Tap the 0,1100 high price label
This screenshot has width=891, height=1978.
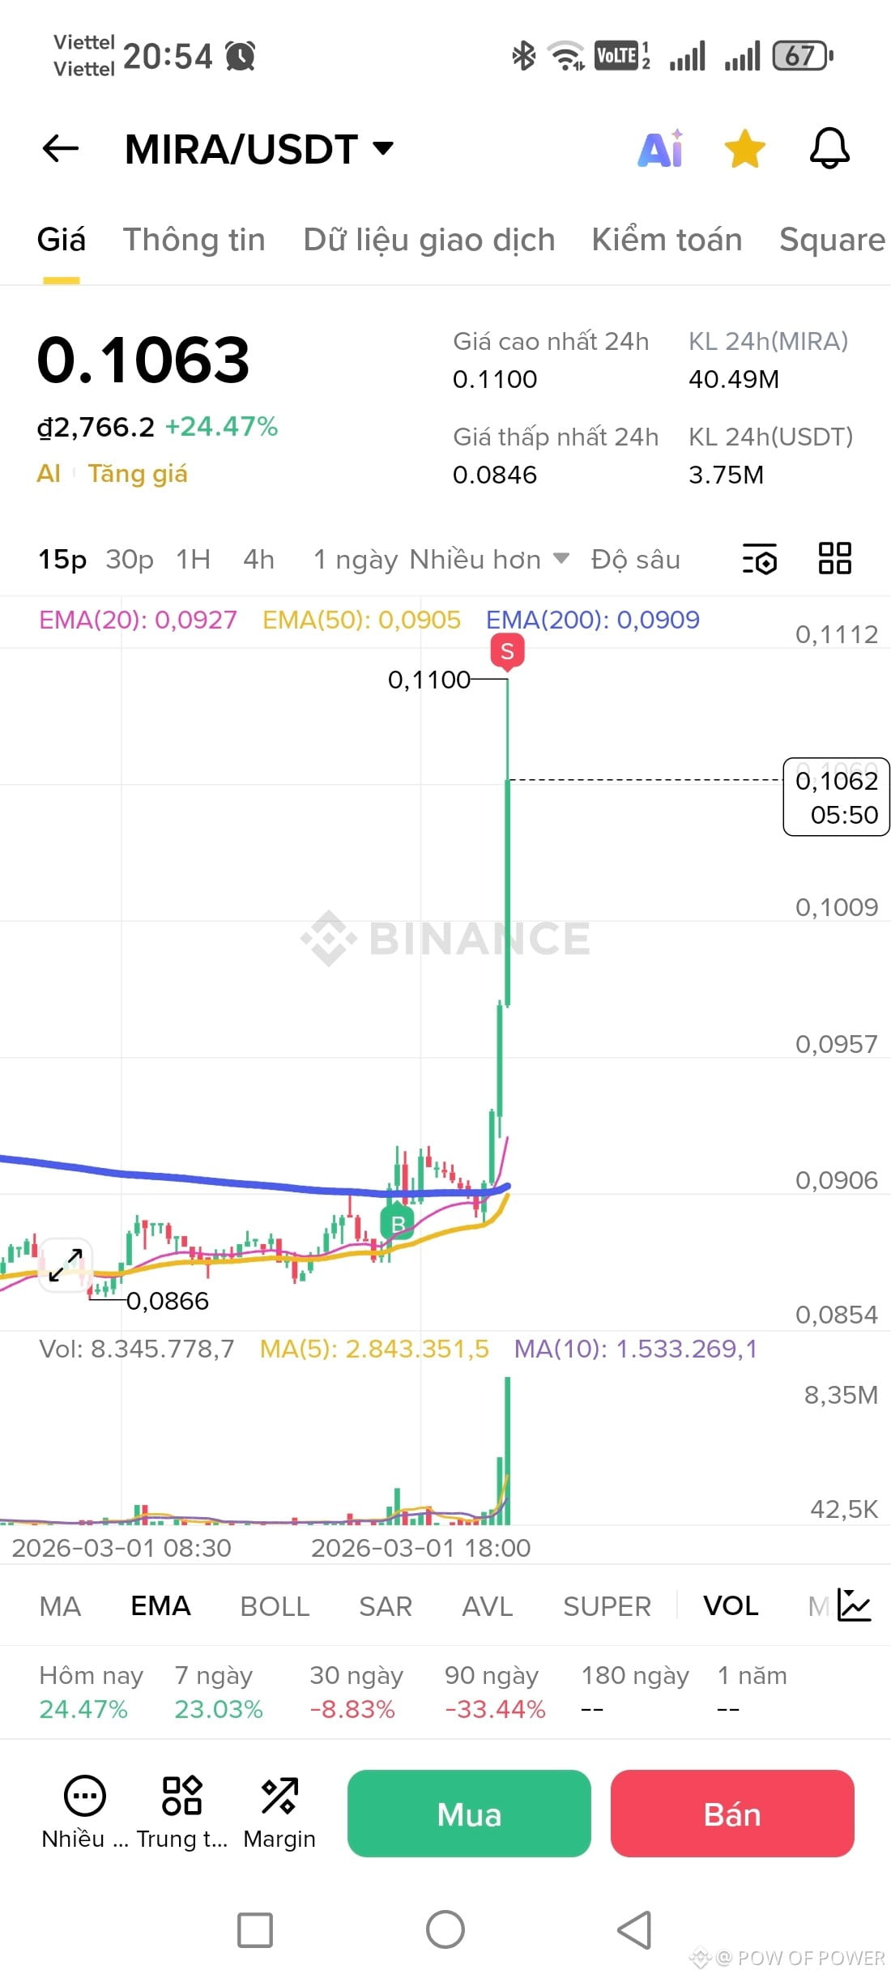429,680
